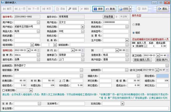This screenshot has width=171, height=112.
Task: Click the 短信(用户) button
Action: pos(162,60)
